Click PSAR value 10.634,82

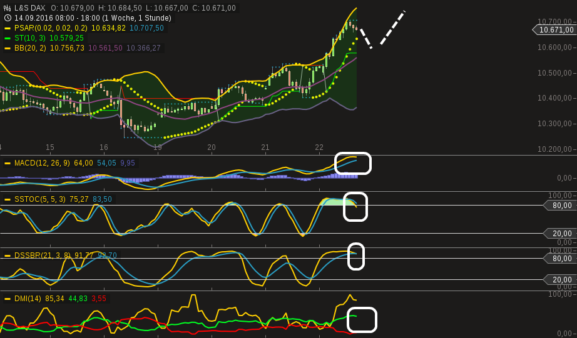coord(108,28)
